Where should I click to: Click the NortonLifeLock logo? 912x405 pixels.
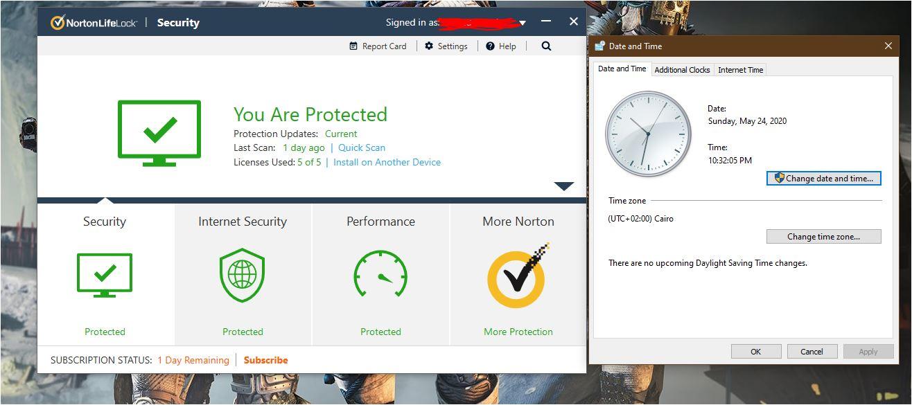[94, 23]
